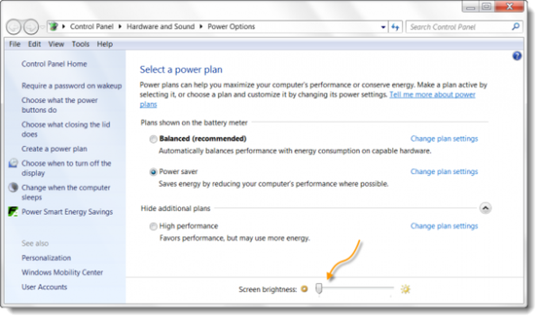Select the Balanced (recommended) power plan
The height and width of the screenshot is (321, 541).
point(153,139)
